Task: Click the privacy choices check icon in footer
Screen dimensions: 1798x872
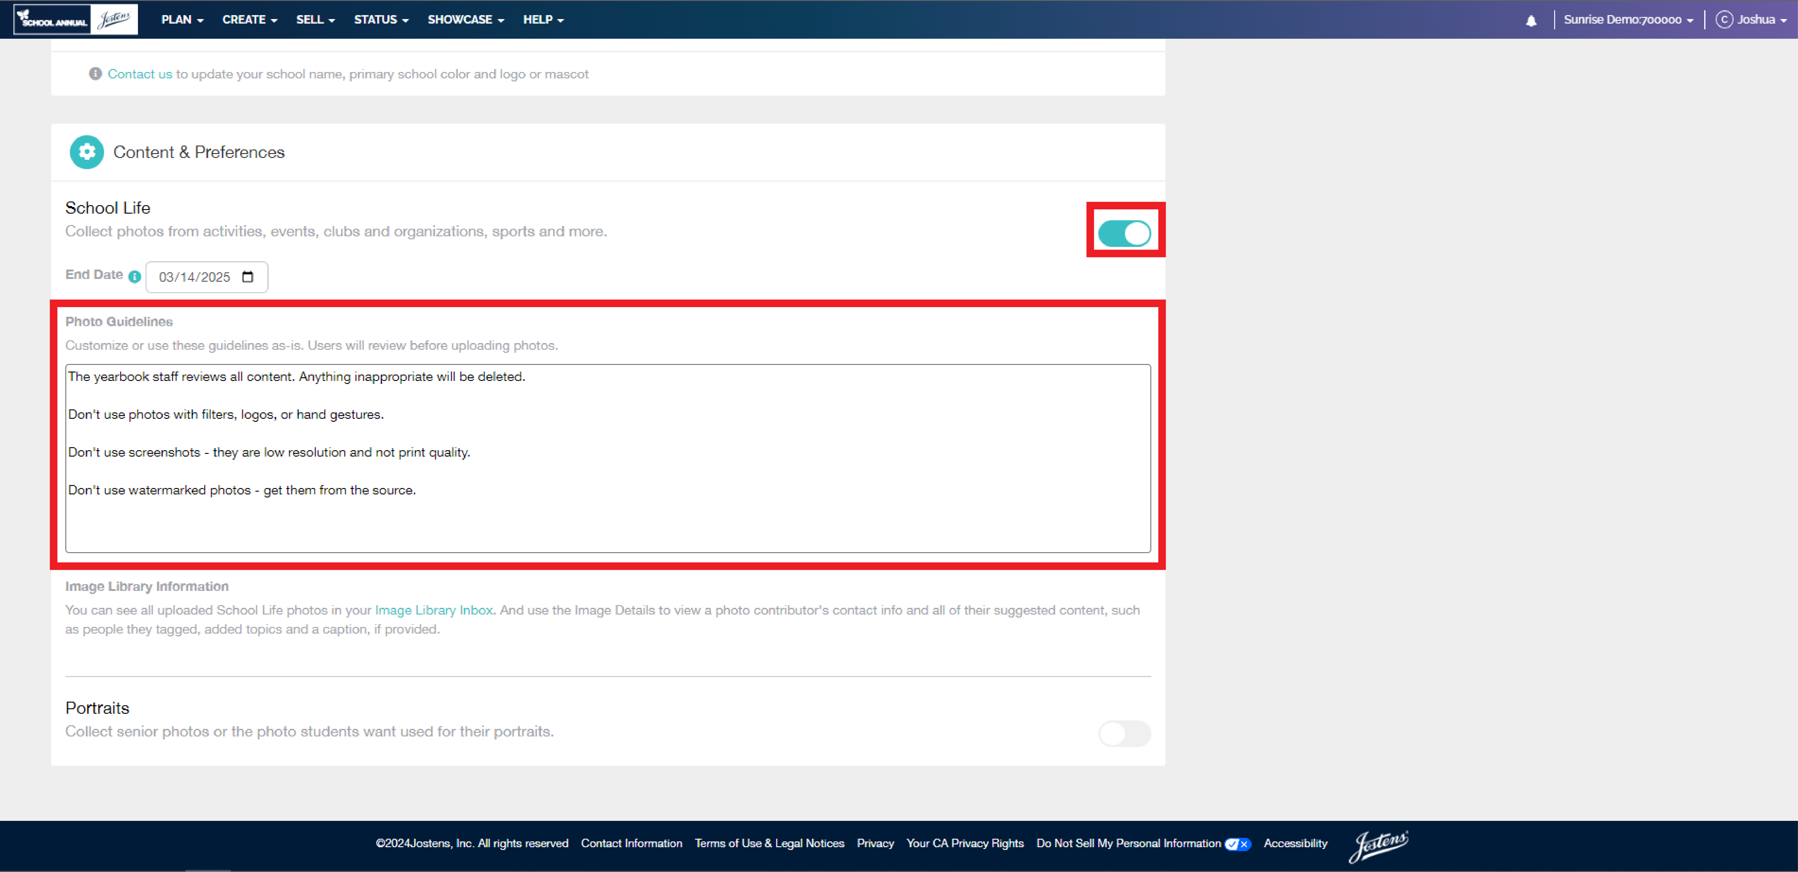Action: (1237, 844)
